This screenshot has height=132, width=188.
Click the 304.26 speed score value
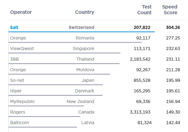[x=173, y=27]
